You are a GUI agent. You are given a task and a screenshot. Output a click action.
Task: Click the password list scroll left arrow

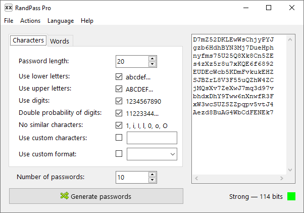click(x=196, y=178)
